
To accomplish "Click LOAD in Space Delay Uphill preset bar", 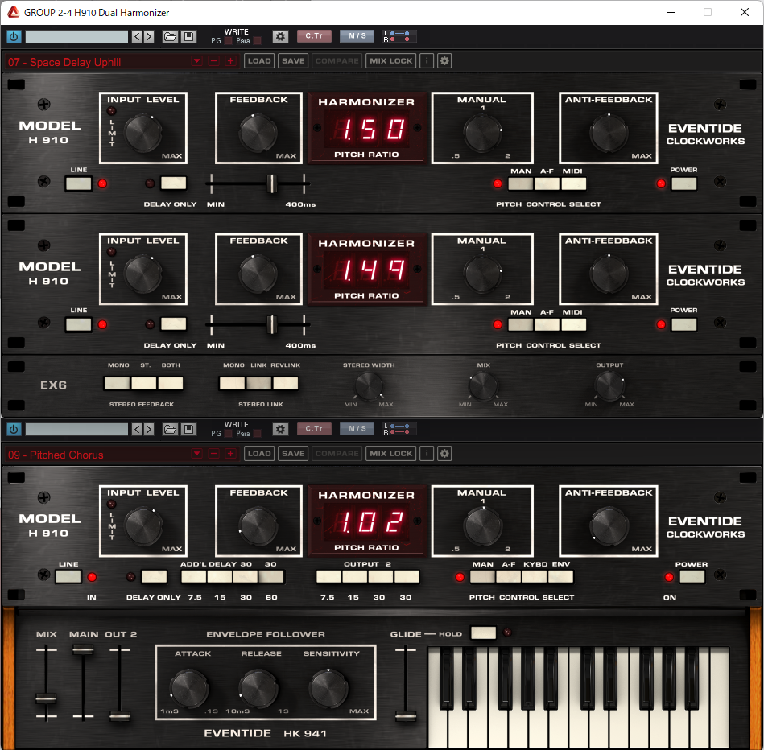I will click(259, 61).
